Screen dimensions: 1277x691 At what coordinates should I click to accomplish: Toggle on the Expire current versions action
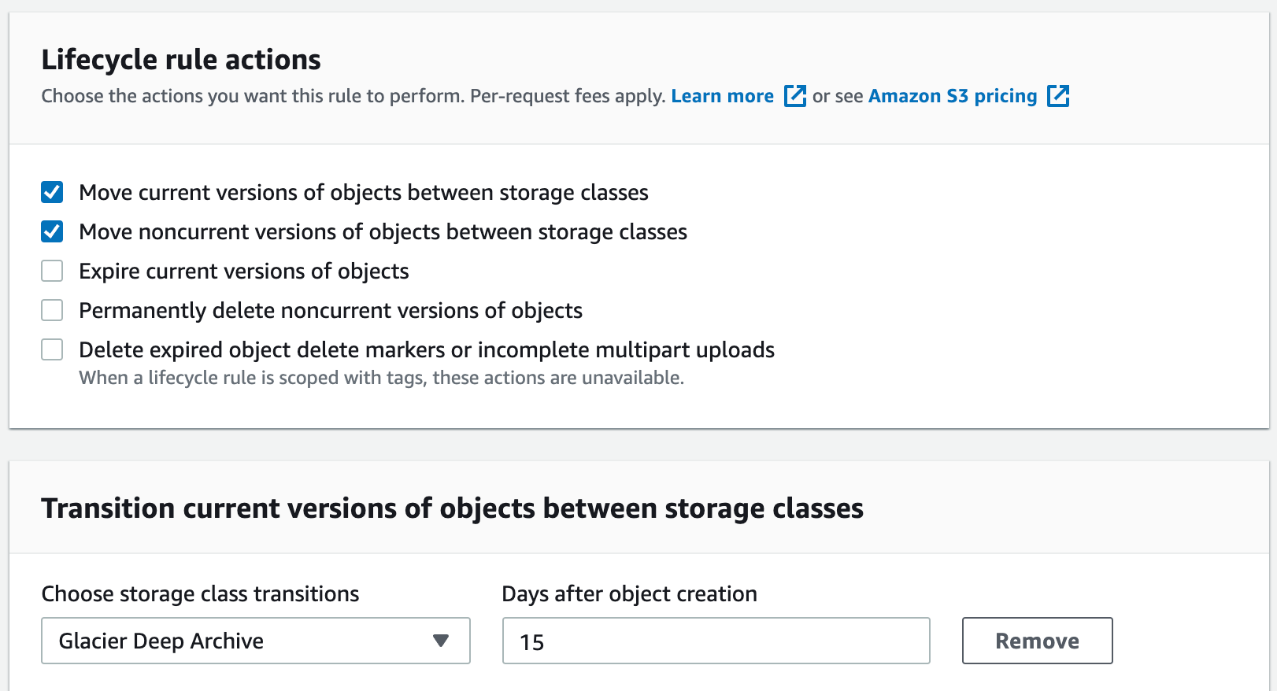(x=51, y=271)
